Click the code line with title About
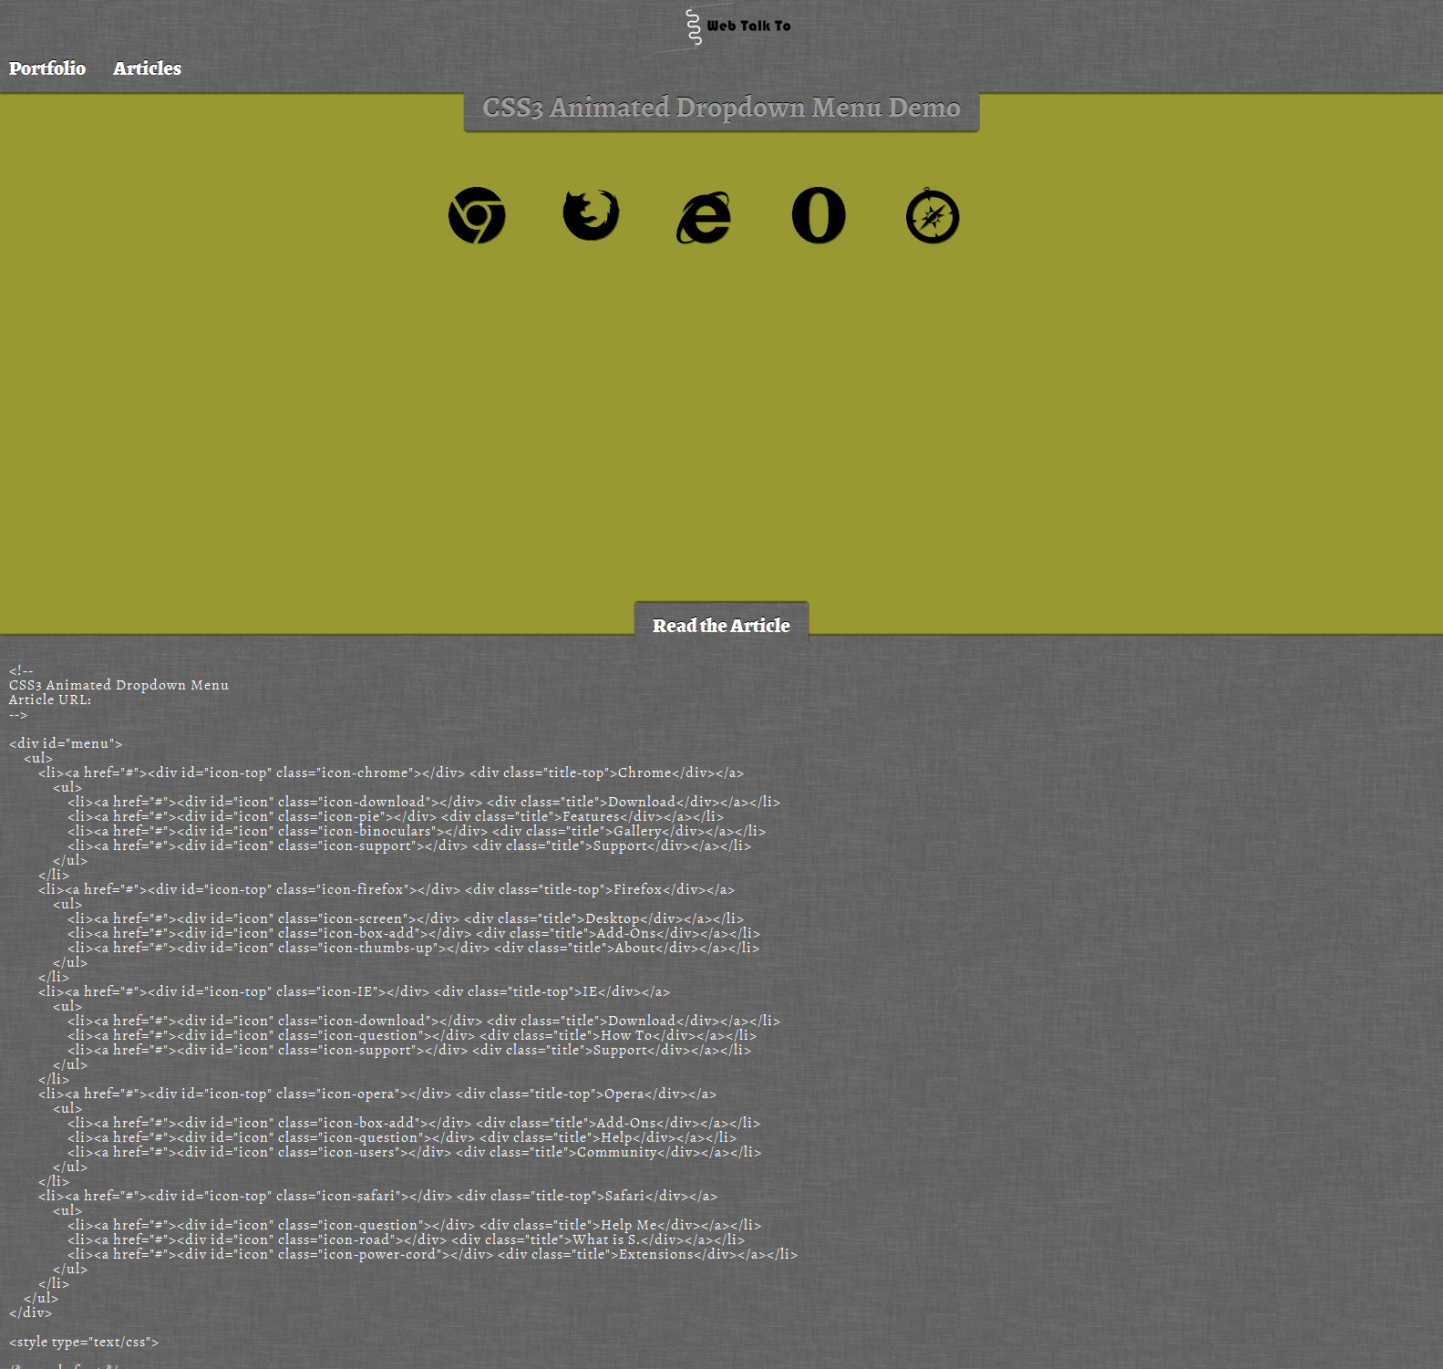Image resolution: width=1443 pixels, height=1369 pixels. pyautogui.click(x=414, y=948)
